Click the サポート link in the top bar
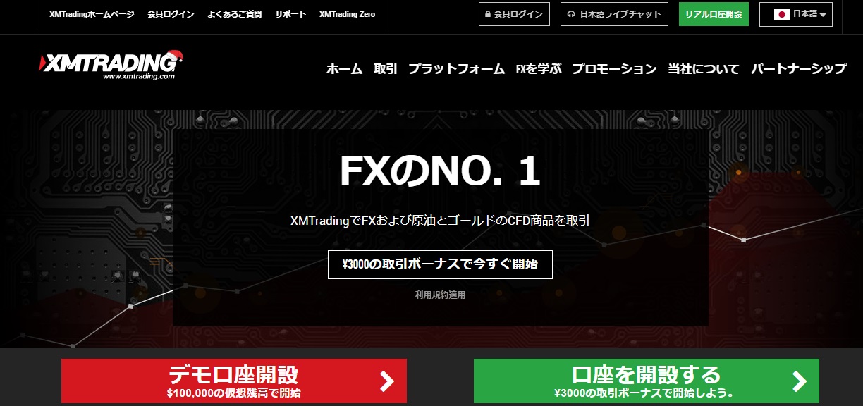Image resolution: width=863 pixels, height=406 pixels. point(290,14)
